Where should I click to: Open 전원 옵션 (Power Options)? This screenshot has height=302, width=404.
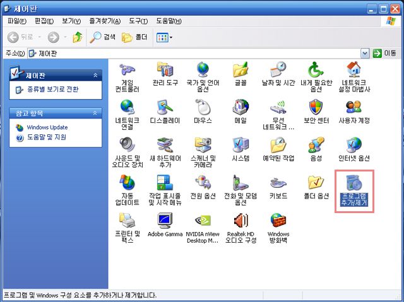click(203, 187)
